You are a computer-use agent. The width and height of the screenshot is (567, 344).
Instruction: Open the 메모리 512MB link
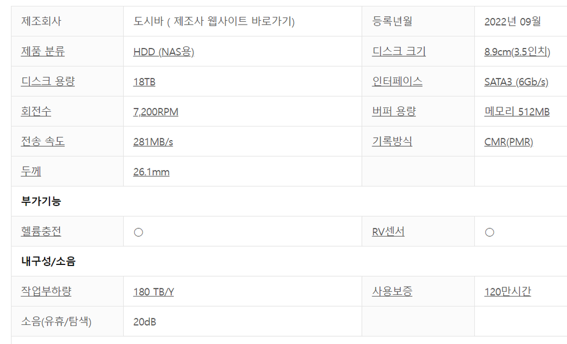click(516, 112)
